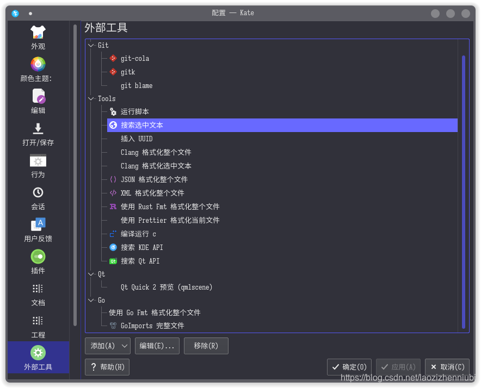Click the sidebar vertical scrollbar
Viewport: 481px width, 388px height.
(x=75, y=175)
